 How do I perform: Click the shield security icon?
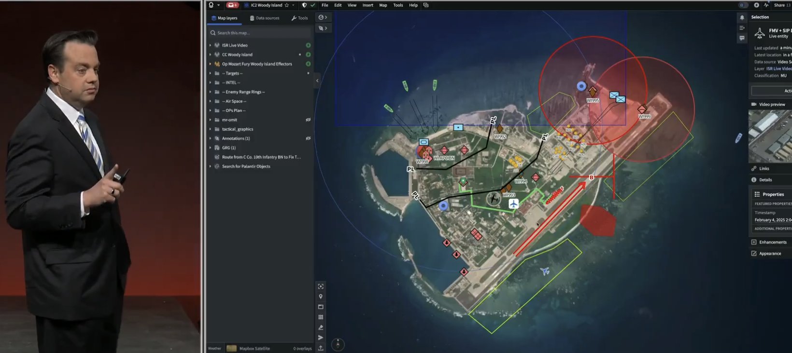point(304,5)
